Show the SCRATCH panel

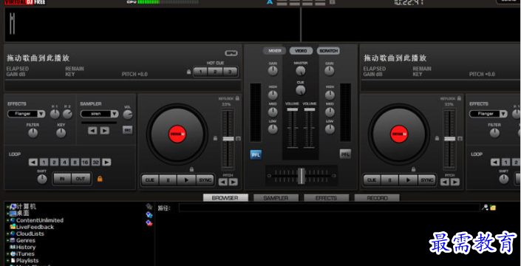click(328, 51)
